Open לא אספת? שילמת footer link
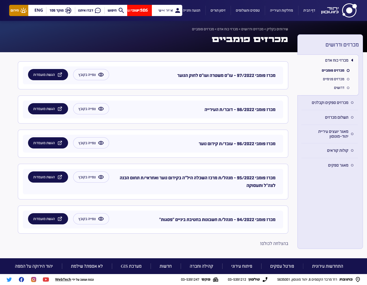The width and height of the screenshot is (367, 285). (x=87, y=266)
